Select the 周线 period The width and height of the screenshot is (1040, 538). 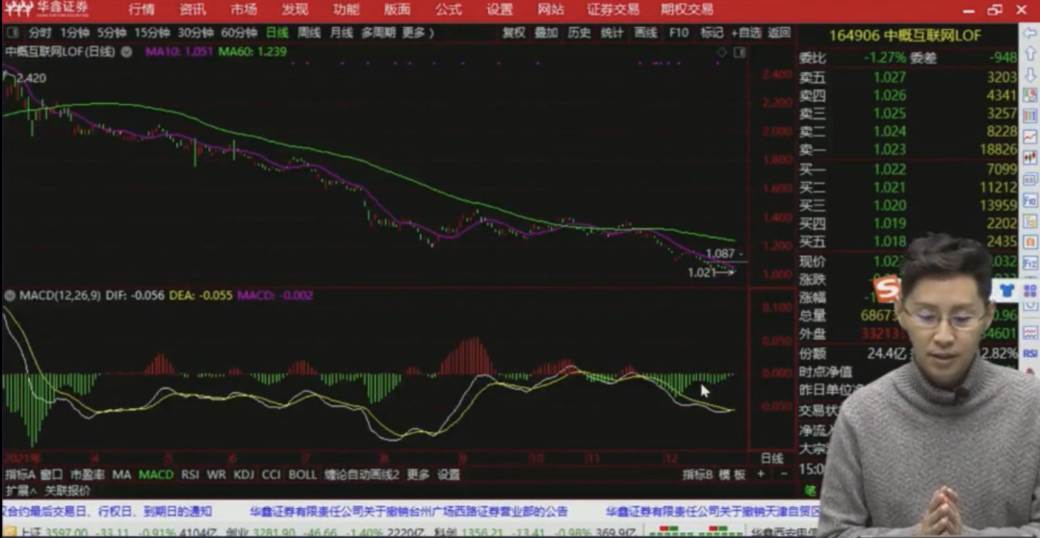[309, 33]
